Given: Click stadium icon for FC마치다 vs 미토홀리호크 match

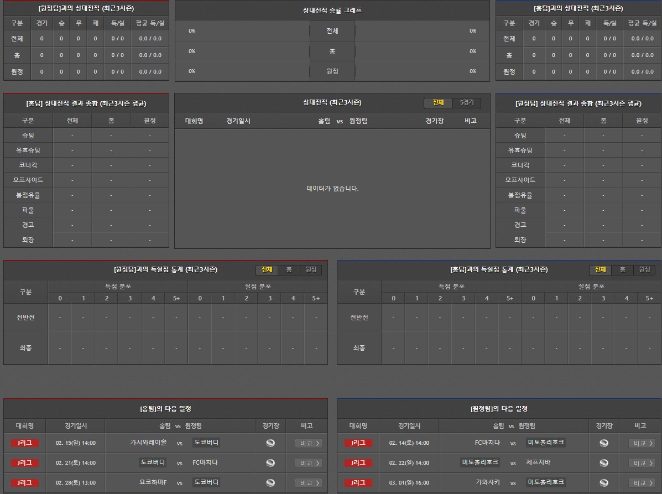Looking at the screenshot, I should (604, 443).
